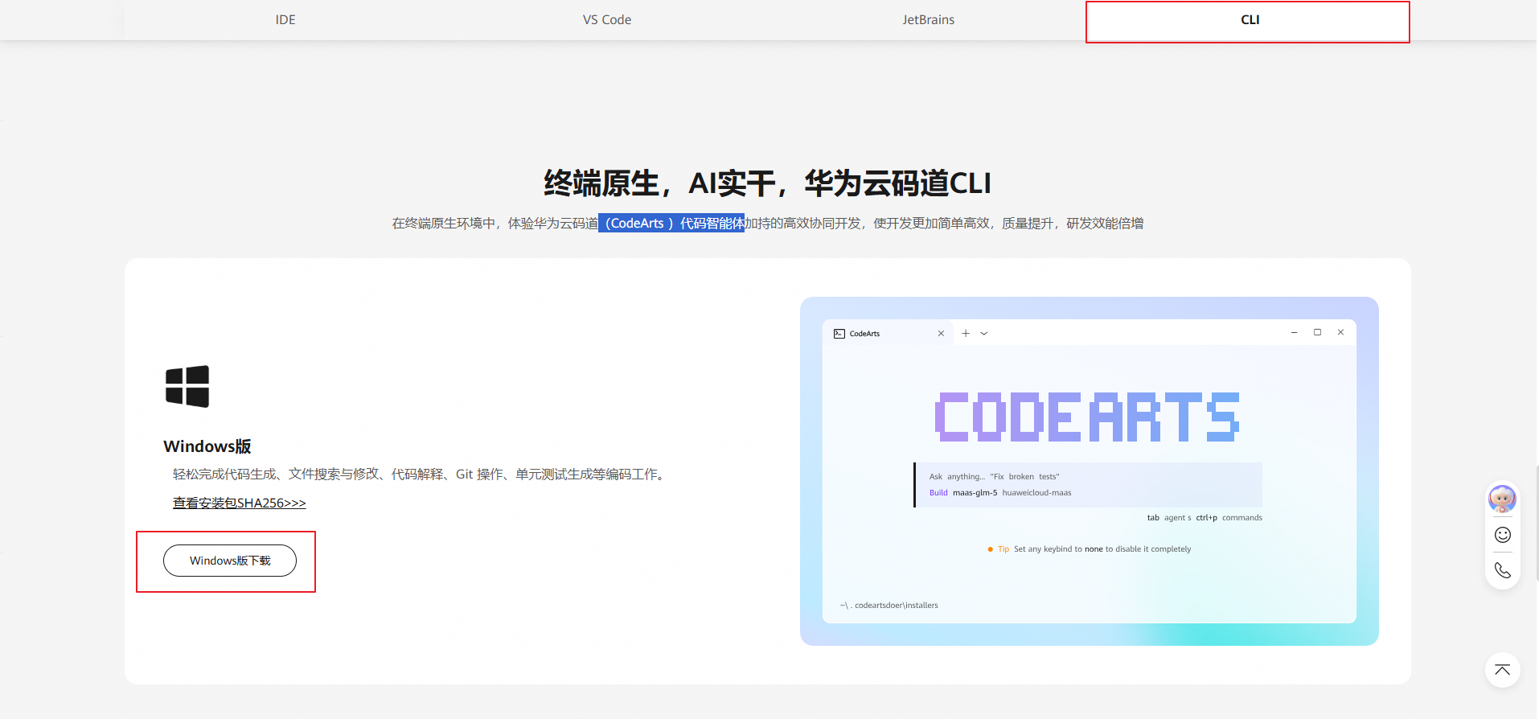The image size is (1539, 719).
Task: Click the description starting with 轻松完成代码生成
Action: pos(421,475)
